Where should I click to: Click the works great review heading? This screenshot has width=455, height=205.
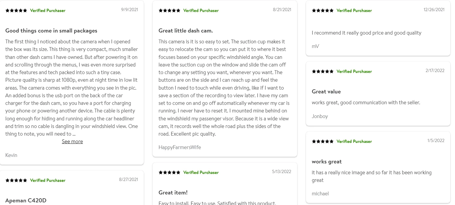[x=327, y=162]
